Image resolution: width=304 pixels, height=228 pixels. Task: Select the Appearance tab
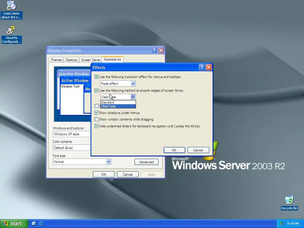tap(113, 59)
